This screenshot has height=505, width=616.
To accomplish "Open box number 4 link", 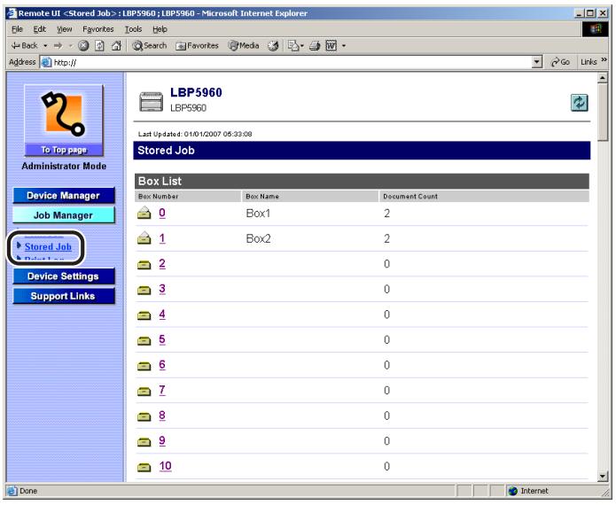I will (162, 315).
